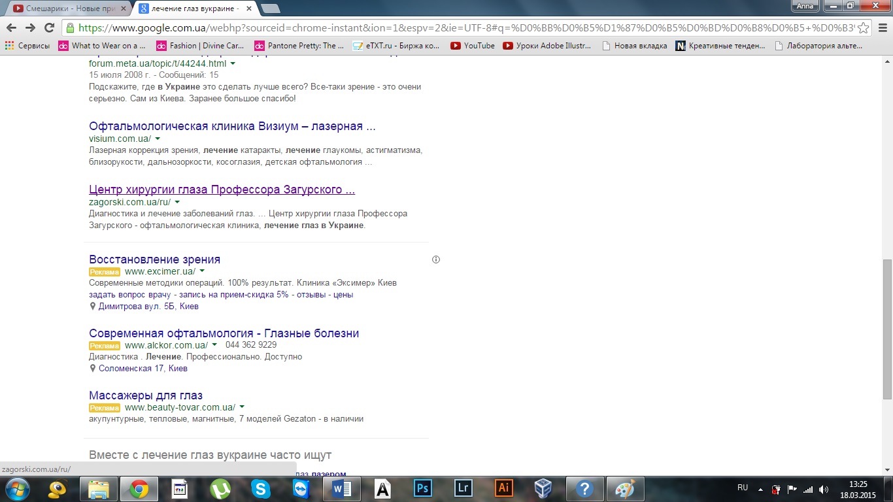
Task: Open the eTXT.ru bookmark
Action: coord(396,46)
